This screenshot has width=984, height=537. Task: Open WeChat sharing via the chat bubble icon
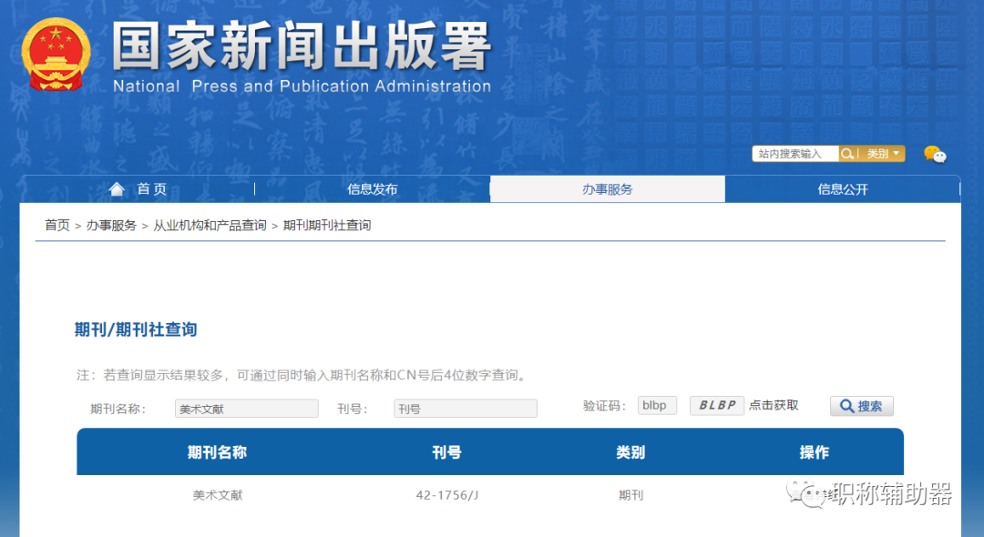(x=937, y=155)
